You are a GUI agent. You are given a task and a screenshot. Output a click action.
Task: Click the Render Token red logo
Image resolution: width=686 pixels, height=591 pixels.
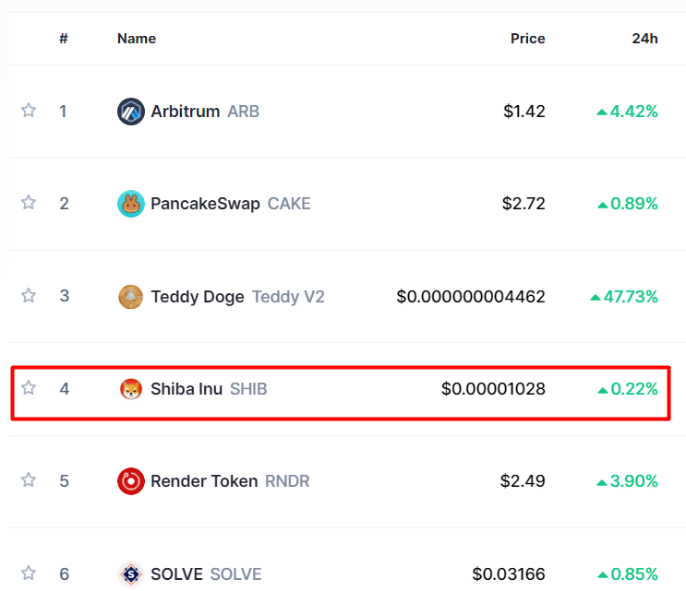pos(131,481)
